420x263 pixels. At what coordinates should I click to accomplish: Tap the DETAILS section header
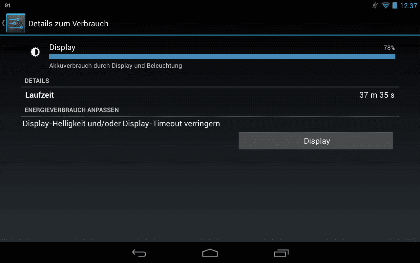pyautogui.click(x=37, y=81)
